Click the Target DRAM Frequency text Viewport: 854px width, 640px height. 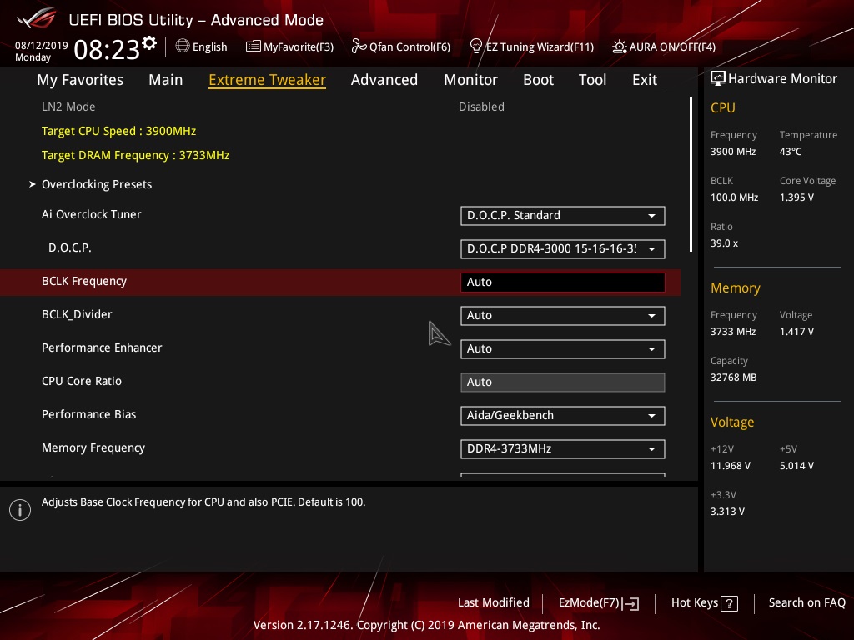[x=136, y=155]
